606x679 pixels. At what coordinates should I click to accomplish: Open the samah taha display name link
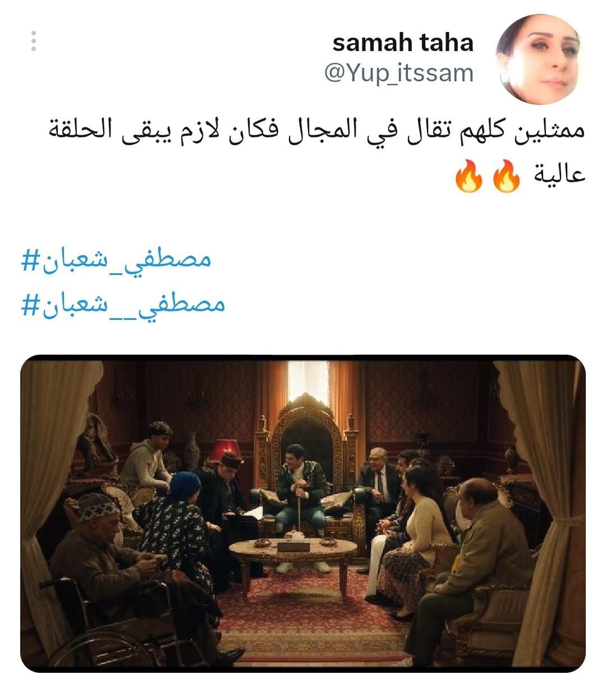pos(403,43)
